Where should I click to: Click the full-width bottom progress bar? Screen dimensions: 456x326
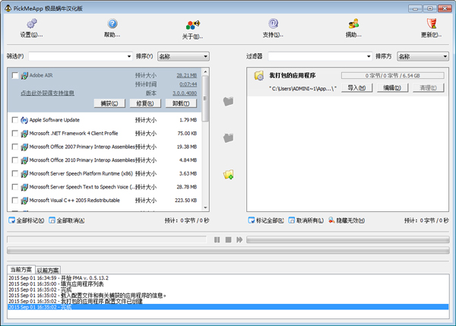click(x=228, y=250)
